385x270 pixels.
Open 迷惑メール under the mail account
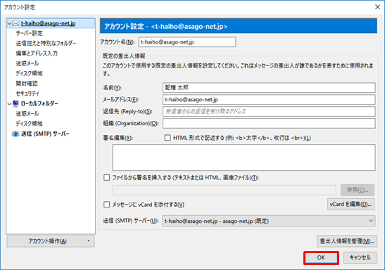[27, 63]
